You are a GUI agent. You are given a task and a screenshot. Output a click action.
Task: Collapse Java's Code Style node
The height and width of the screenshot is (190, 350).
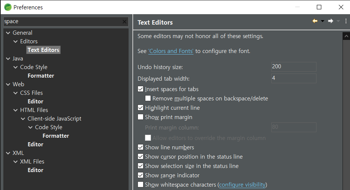15,67
